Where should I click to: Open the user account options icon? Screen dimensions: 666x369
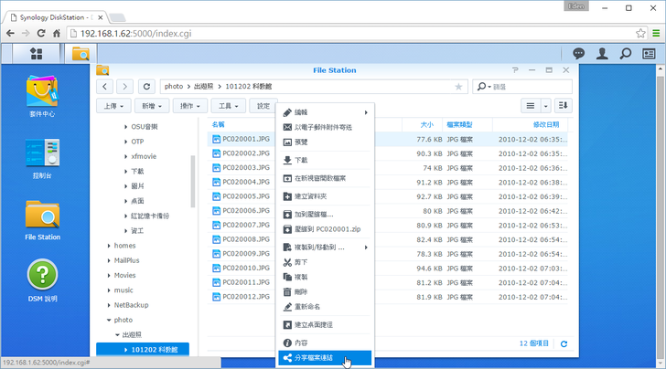tap(603, 54)
